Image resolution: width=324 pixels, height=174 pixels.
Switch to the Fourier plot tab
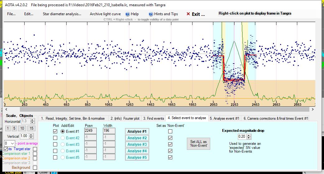coord(125,118)
